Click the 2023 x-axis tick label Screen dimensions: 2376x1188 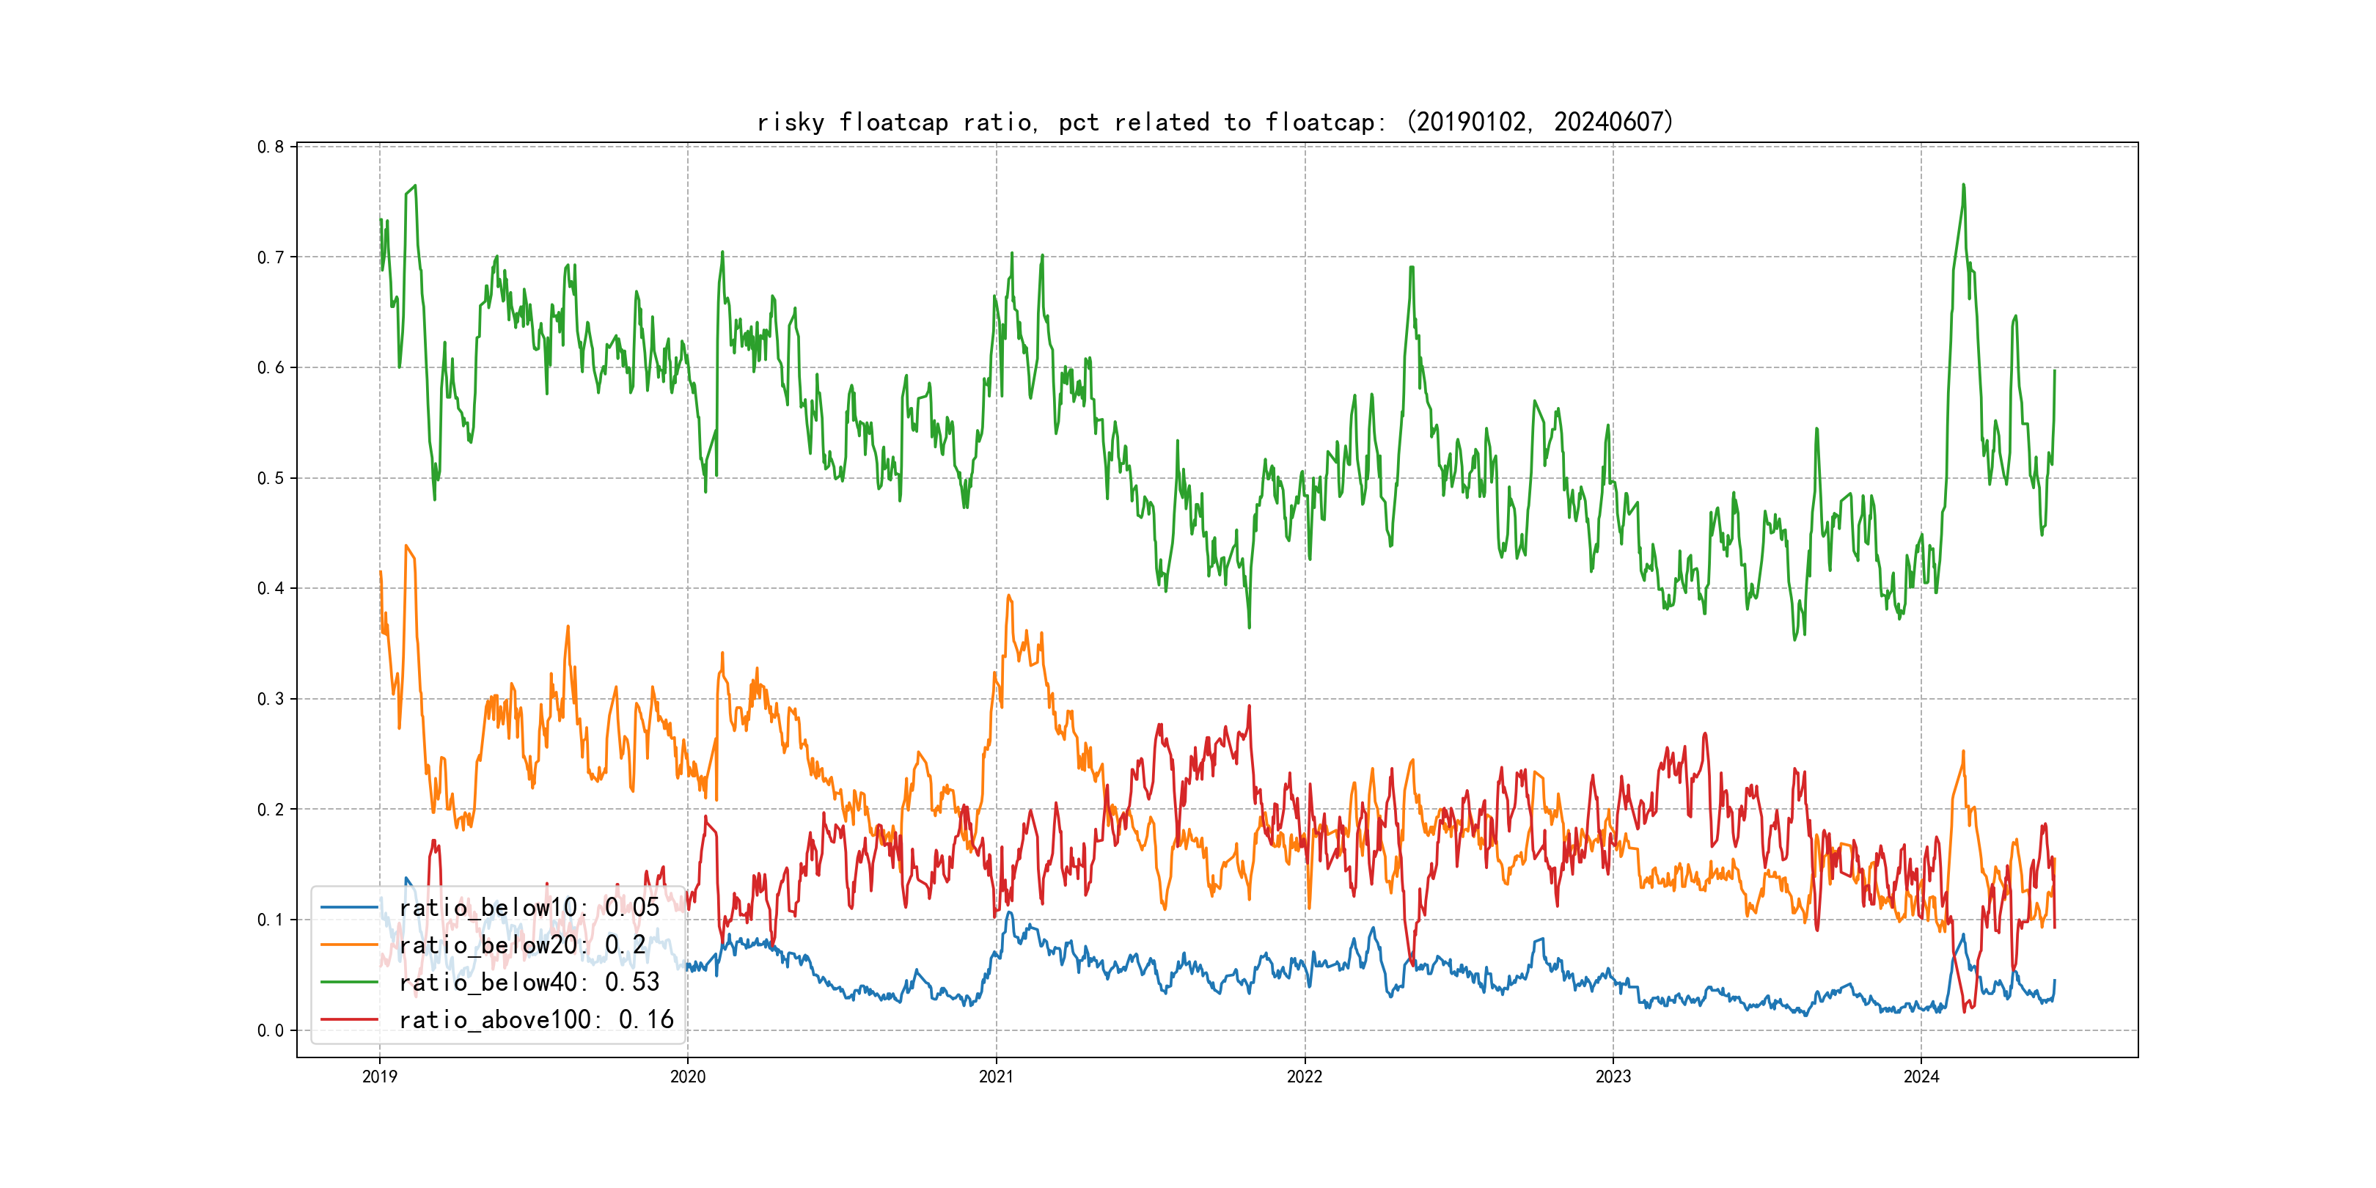pyautogui.click(x=1613, y=1077)
